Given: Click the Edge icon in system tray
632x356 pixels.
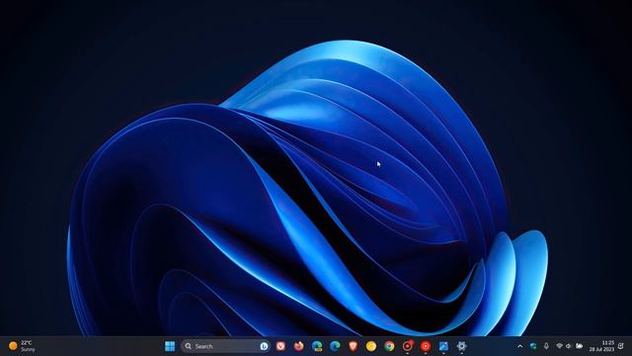Looking at the screenshot, I should point(533,346).
